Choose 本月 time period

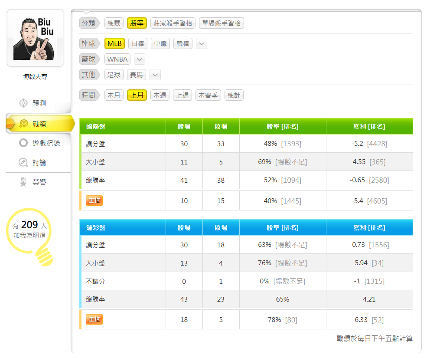tap(114, 95)
